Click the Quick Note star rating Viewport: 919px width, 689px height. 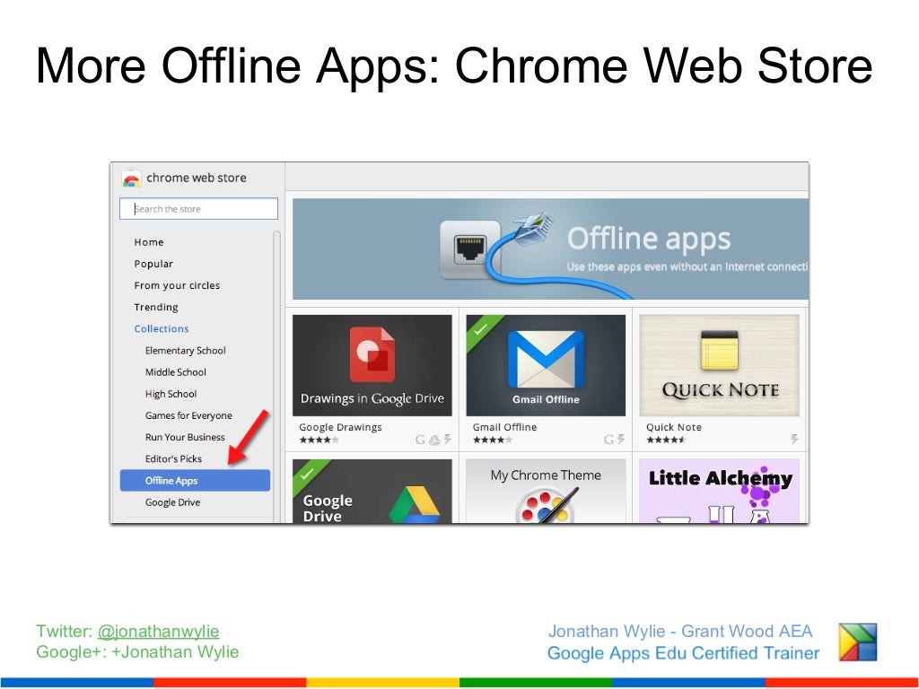tap(666, 440)
